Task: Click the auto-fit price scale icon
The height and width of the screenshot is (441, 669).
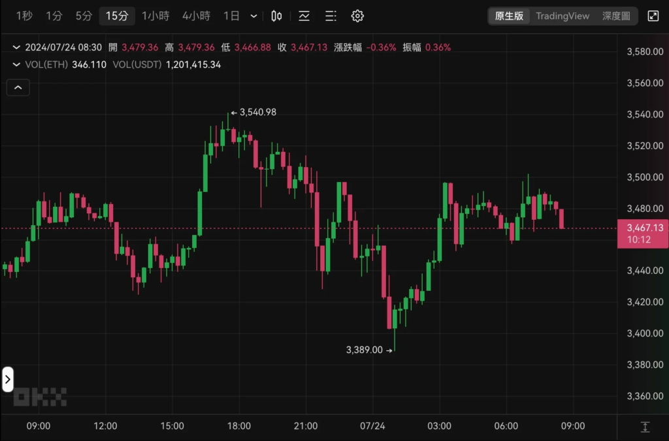Action: pyautogui.click(x=645, y=427)
